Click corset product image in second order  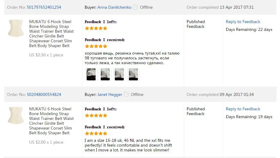click(x=16, y=115)
